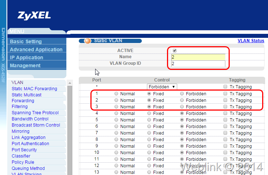Select Forbidden for port 1

(182, 94)
